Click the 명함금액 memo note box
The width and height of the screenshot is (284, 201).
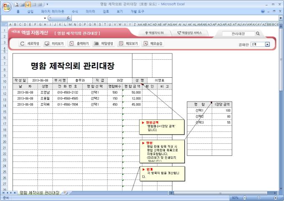tap(162, 127)
